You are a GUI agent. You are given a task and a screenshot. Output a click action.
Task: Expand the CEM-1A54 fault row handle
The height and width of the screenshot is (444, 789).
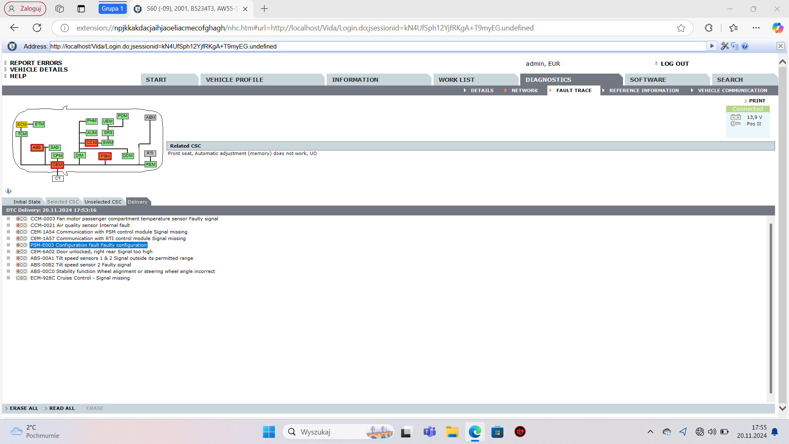(8, 232)
